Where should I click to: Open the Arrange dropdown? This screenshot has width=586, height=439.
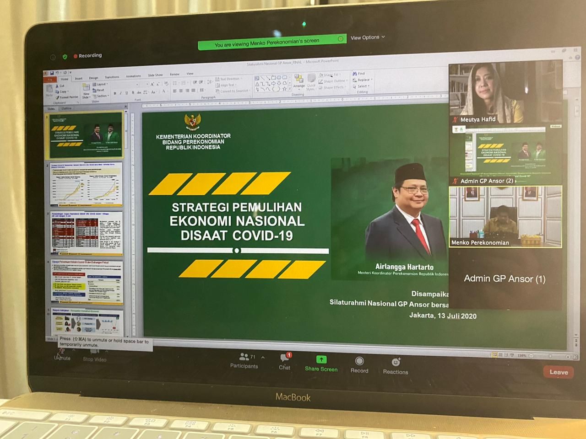(x=298, y=82)
